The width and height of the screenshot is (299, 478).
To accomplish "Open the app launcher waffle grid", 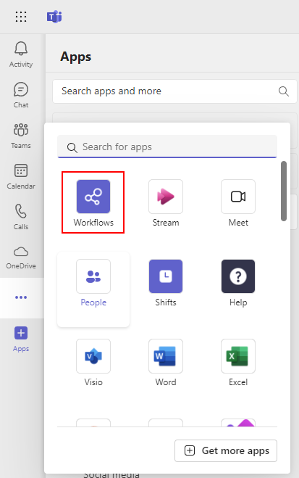I will [21, 17].
